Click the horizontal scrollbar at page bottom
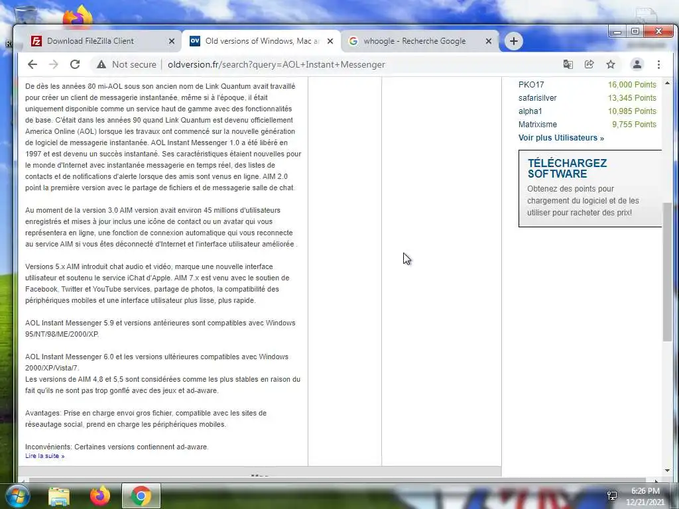The width and height of the screenshot is (679, 509). [x=338, y=481]
